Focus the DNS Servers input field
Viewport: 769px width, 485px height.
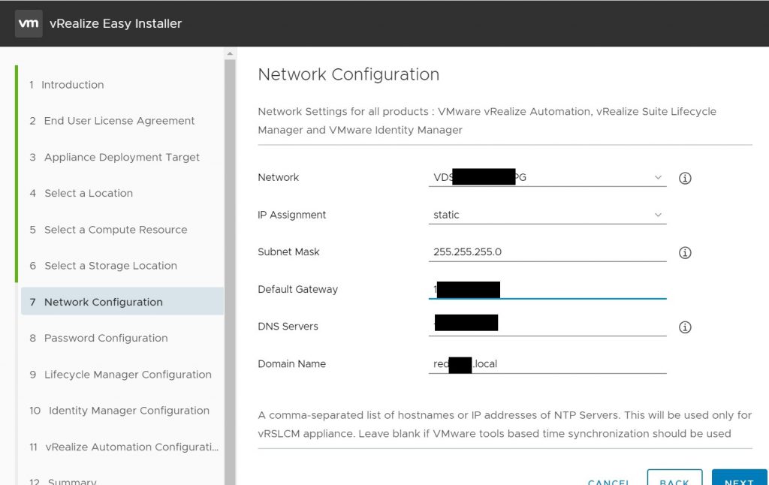547,327
